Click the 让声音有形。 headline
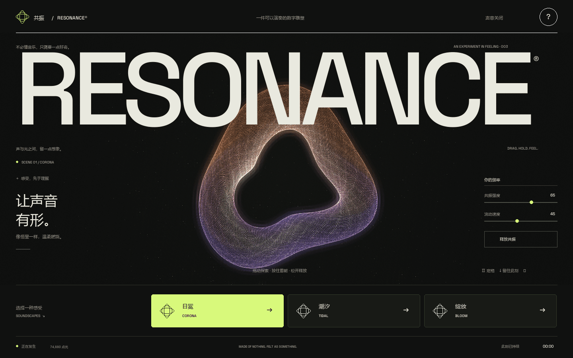Viewport: 573px width, 358px height. 37,210
